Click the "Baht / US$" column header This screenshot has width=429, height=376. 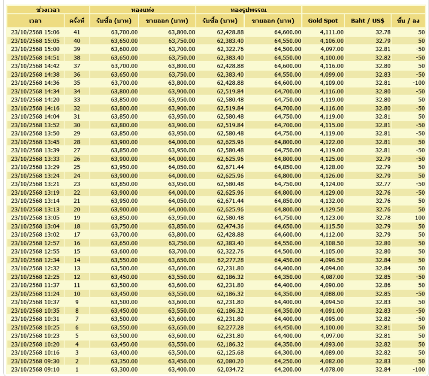[x=367, y=21]
